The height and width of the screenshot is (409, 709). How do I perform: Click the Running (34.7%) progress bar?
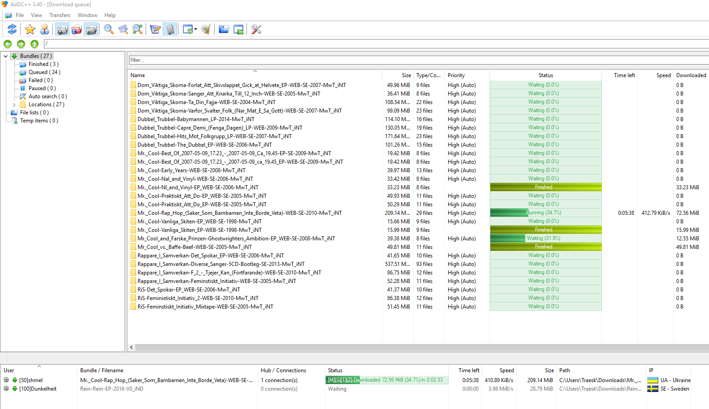545,213
